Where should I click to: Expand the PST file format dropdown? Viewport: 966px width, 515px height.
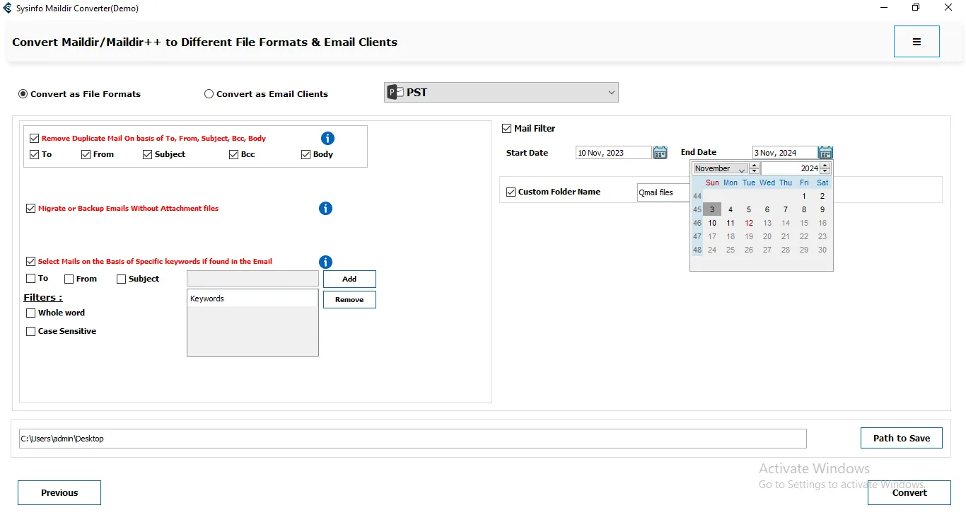click(611, 93)
